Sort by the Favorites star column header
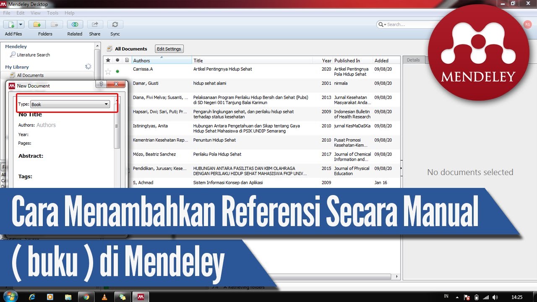537x302 pixels. click(x=108, y=60)
